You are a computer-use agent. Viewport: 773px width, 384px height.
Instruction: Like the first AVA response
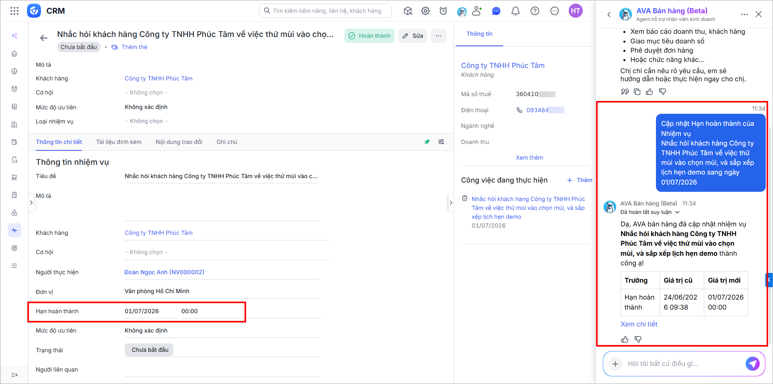(x=650, y=92)
